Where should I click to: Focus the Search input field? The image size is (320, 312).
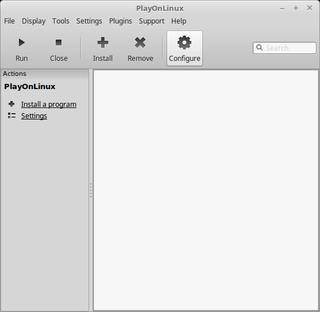[285, 48]
